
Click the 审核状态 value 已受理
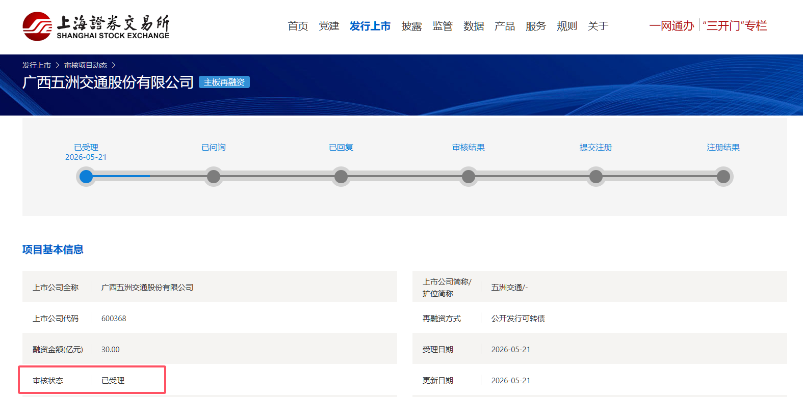point(113,381)
